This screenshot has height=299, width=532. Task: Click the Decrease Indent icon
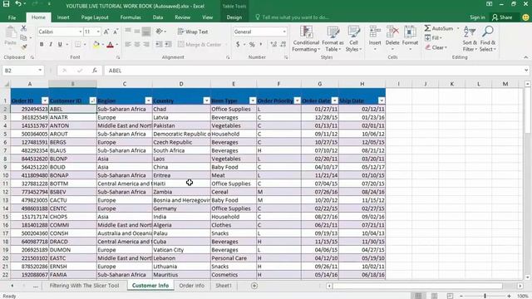[159, 44]
